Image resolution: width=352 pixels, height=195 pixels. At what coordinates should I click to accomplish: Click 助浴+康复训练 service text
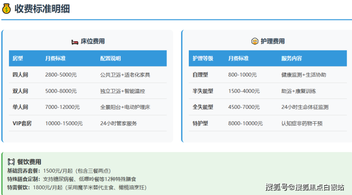(x=299, y=91)
